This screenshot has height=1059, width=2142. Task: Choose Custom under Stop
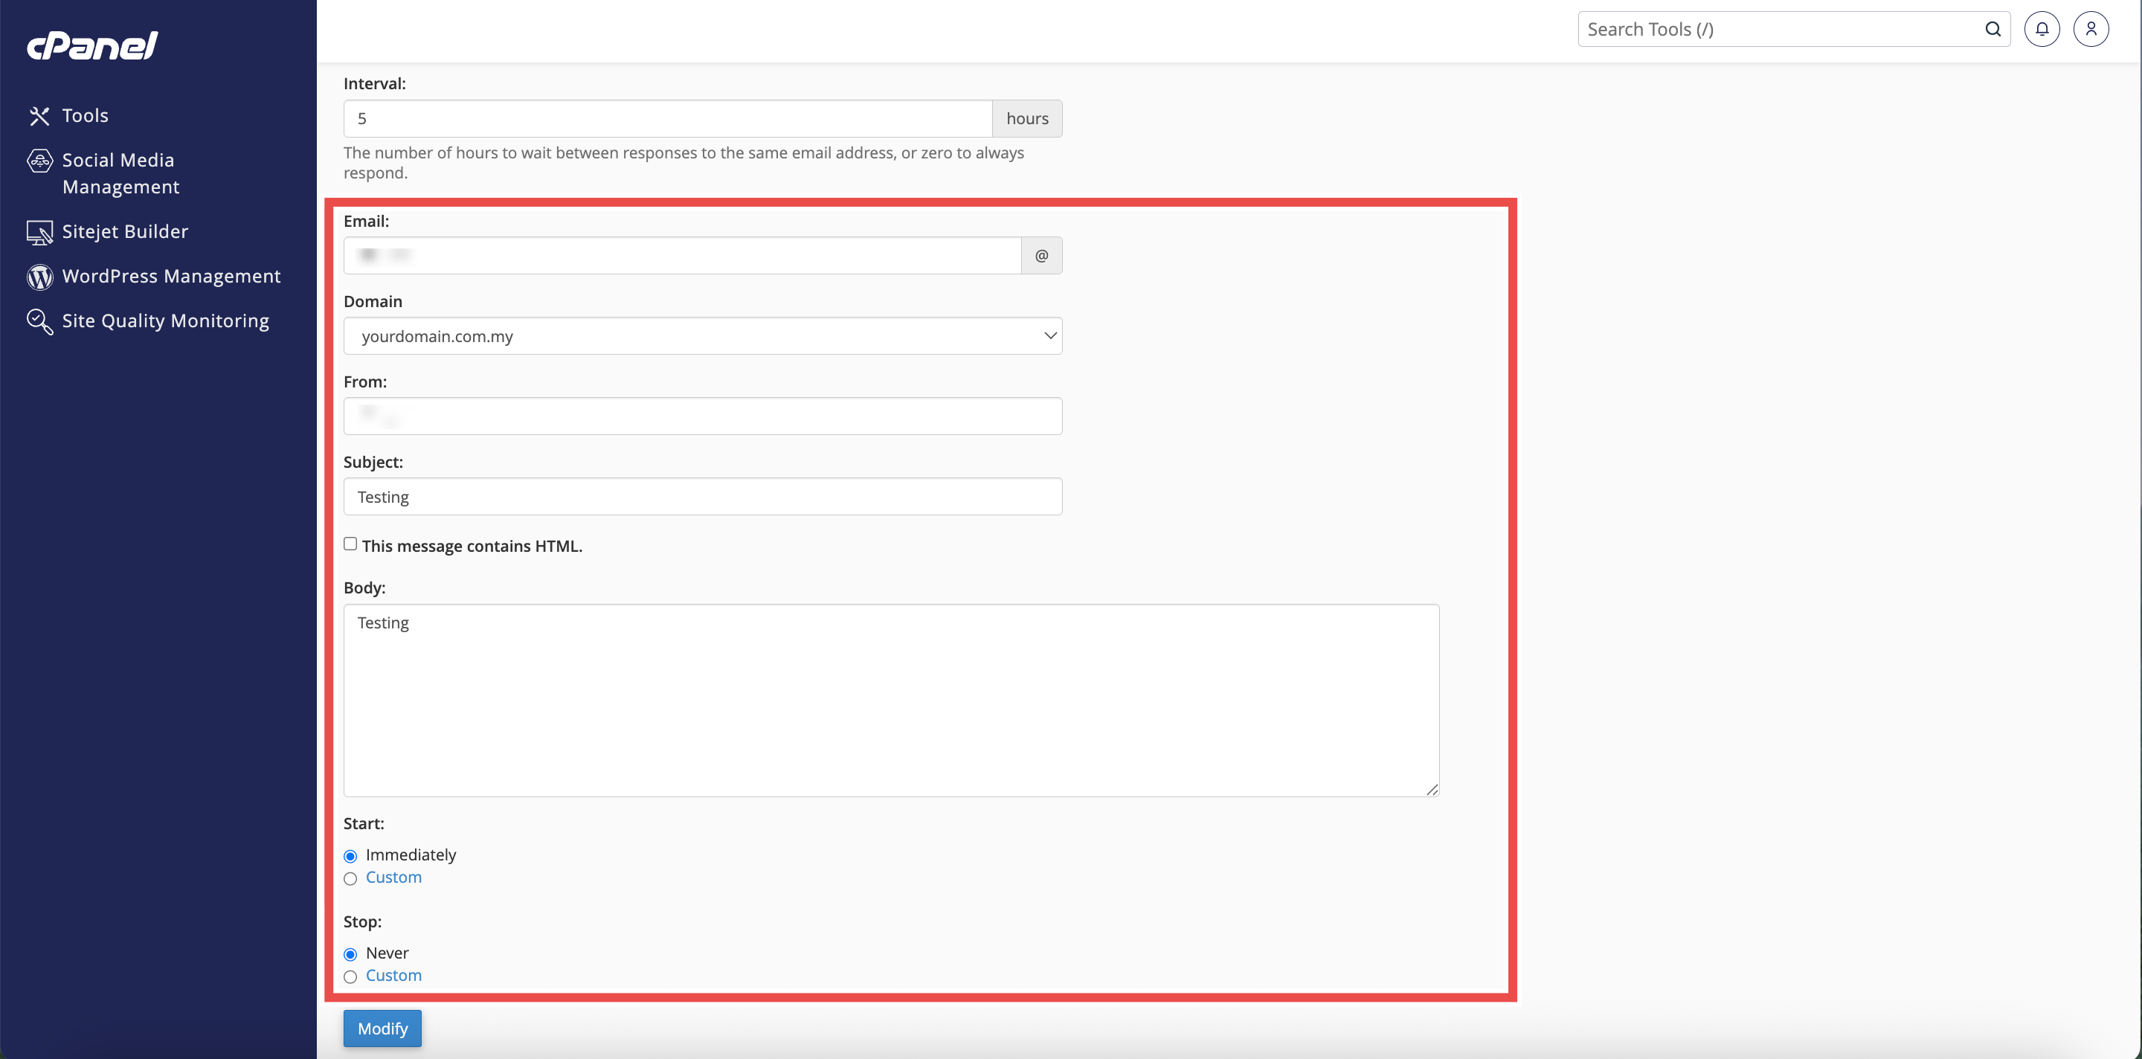point(350,976)
